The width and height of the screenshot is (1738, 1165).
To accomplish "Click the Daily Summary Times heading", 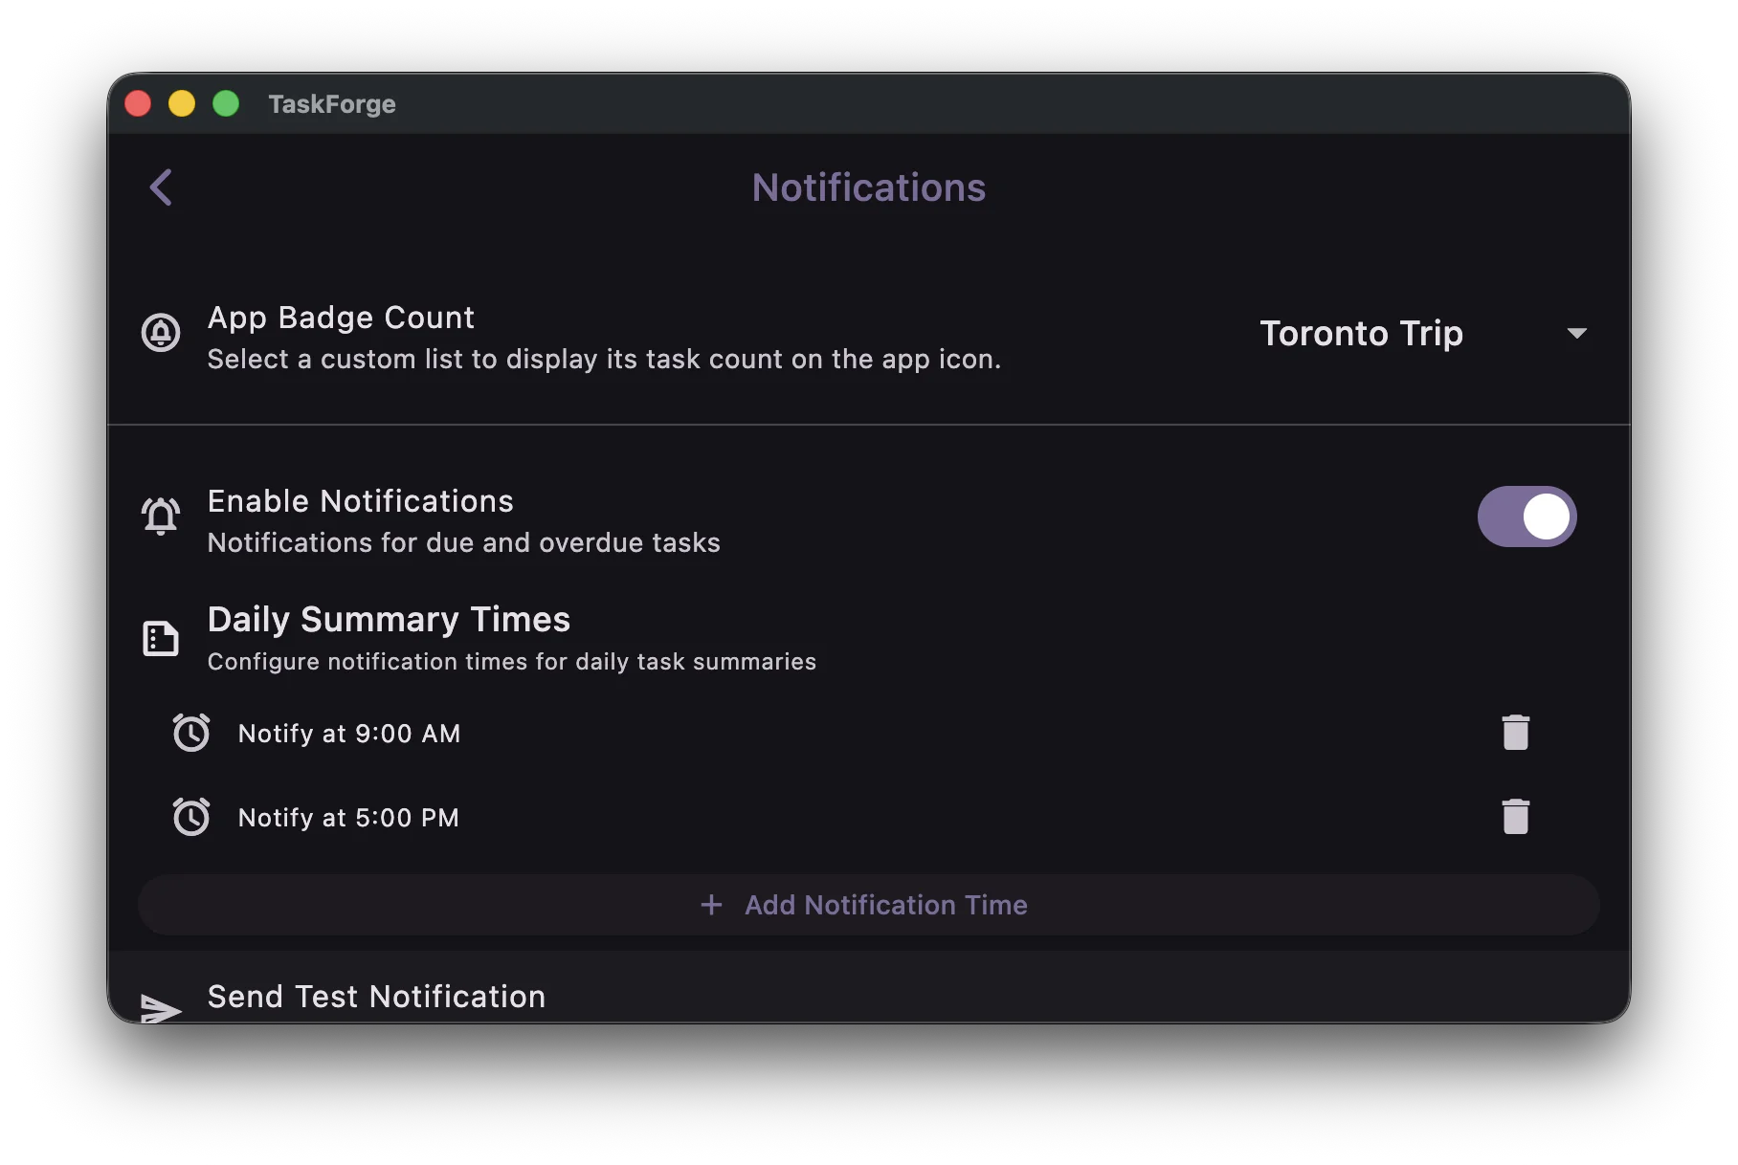I will click(x=389, y=620).
